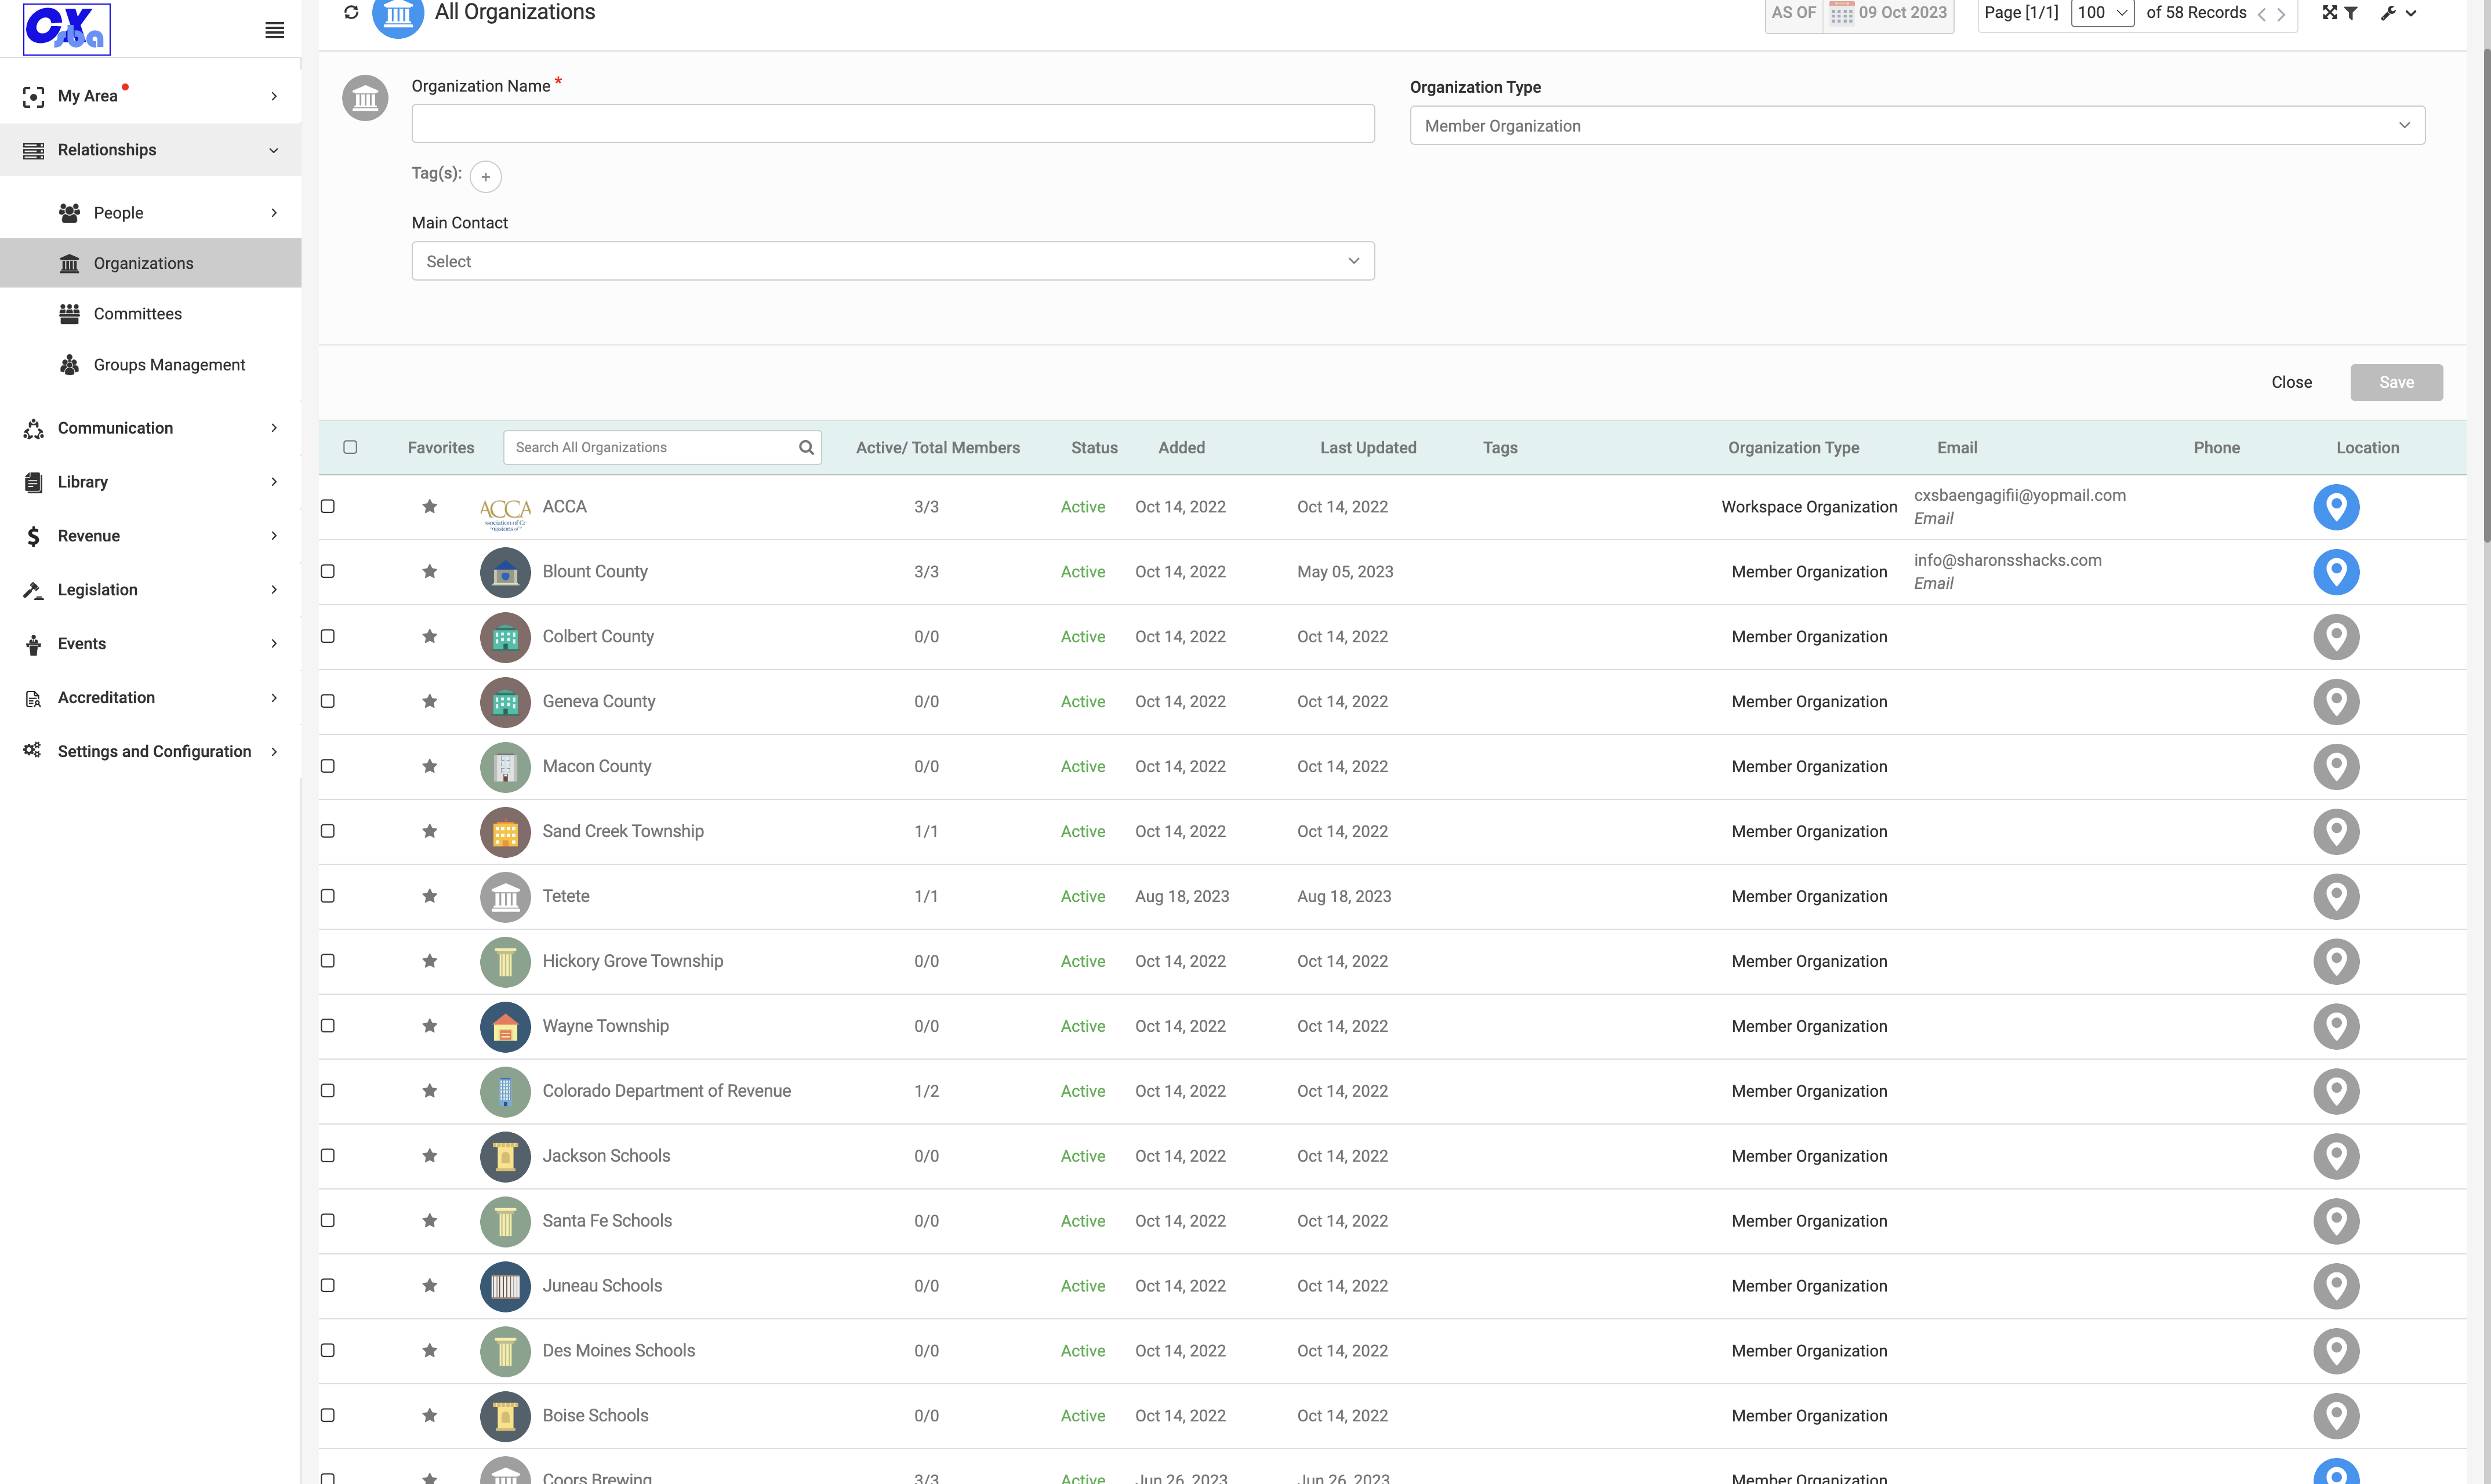Tick the Macon County row checkbox
Screen dimensions: 2491x1484
click(x=327, y=766)
